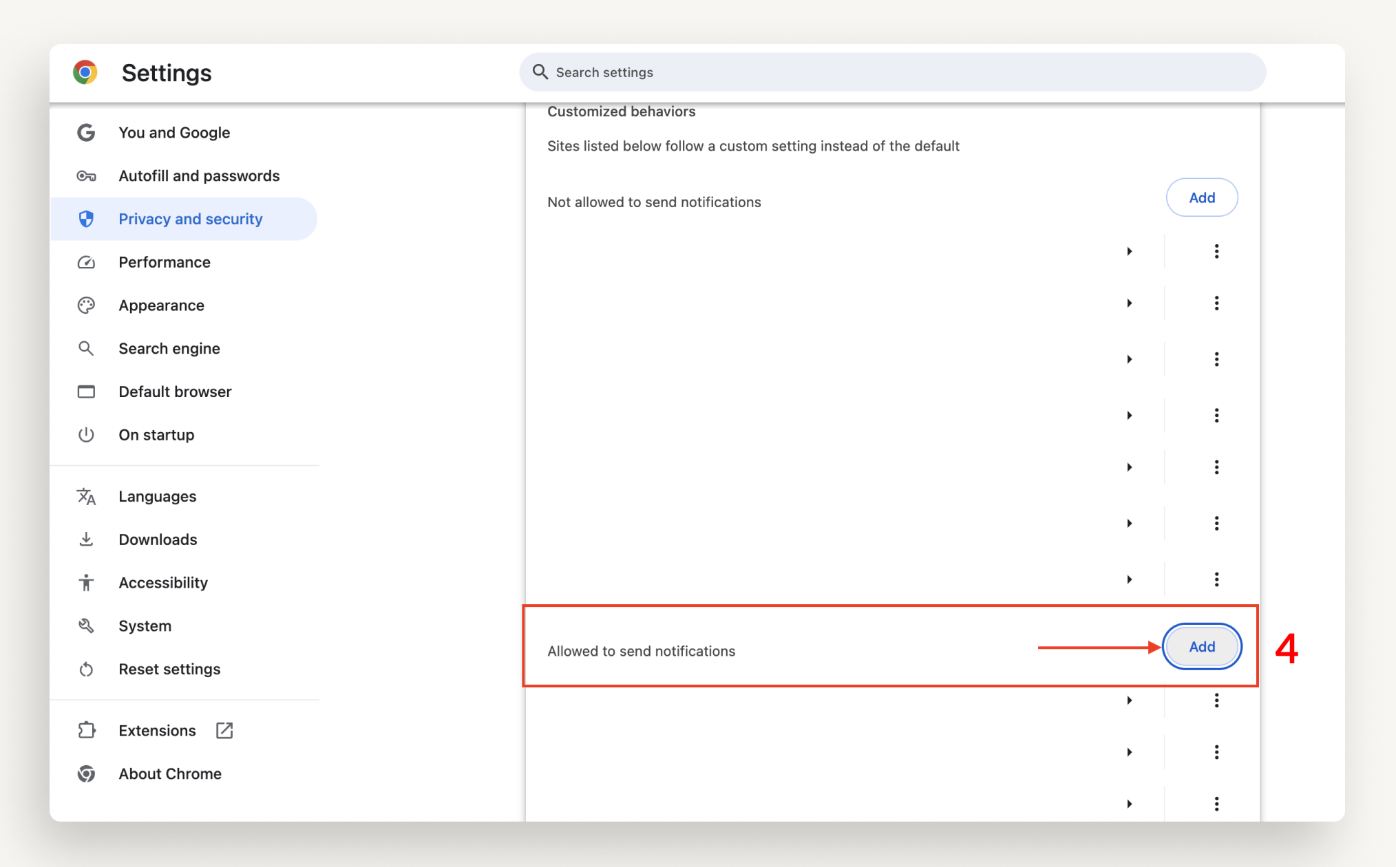Select the Search engine magnifier icon

(x=86, y=348)
